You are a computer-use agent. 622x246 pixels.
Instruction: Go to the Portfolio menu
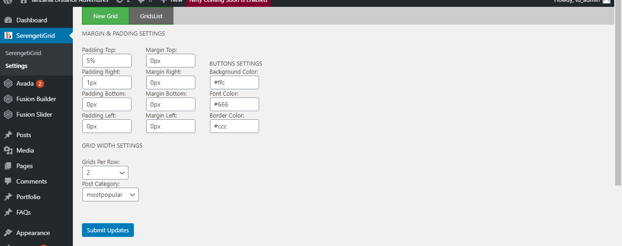tap(36, 197)
